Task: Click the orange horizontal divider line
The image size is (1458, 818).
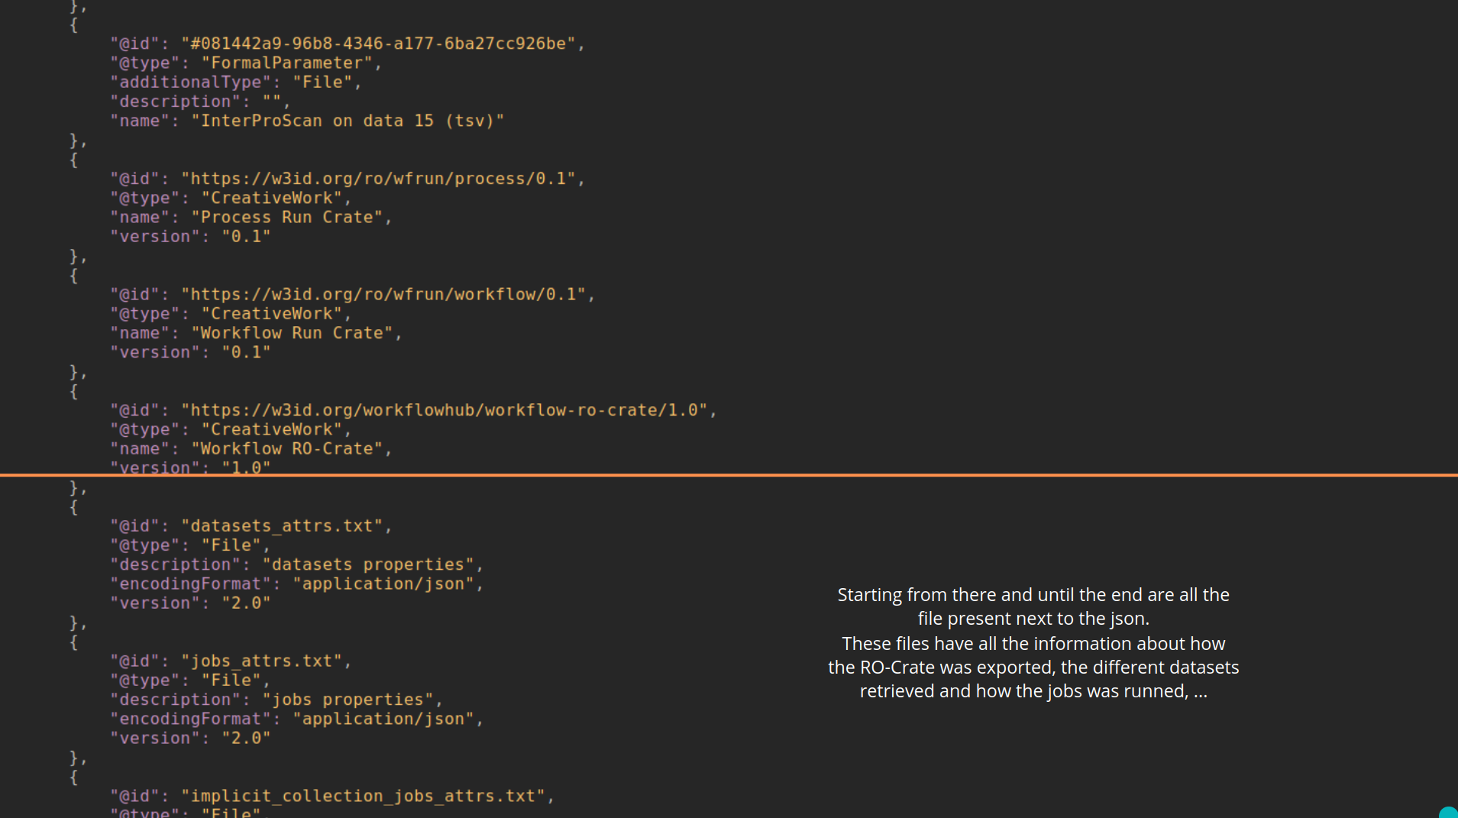Action: [729, 475]
